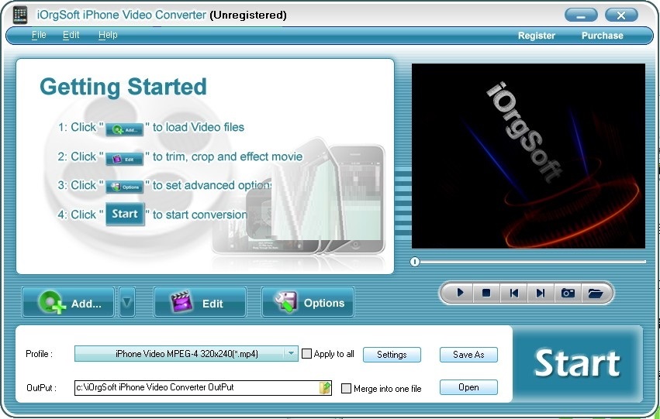
Task: Browse output folder icon in OutPut field
Action: pos(324,387)
